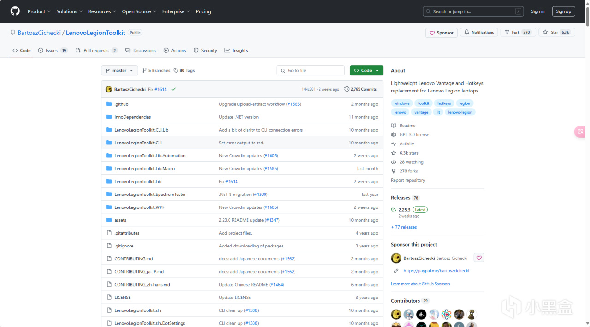Image resolution: width=590 pixels, height=327 pixels.
Task: Open the Resources menu
Action: coord(102,11)
